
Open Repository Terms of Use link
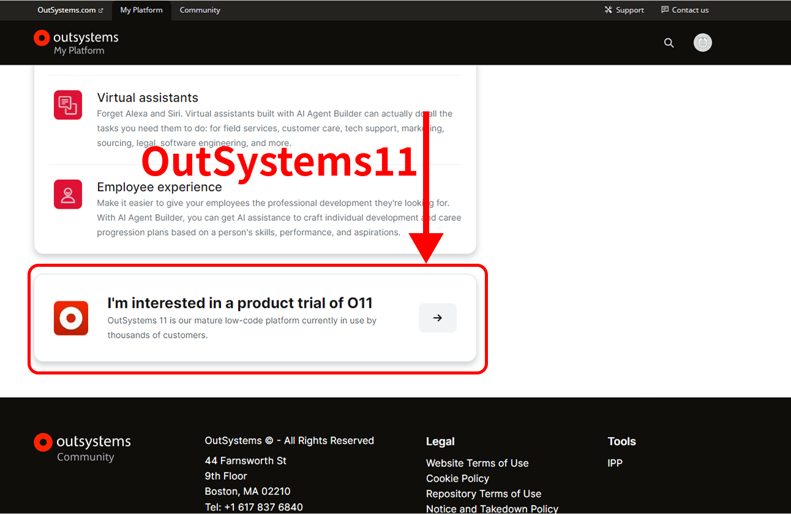click(x=484, y=494)
